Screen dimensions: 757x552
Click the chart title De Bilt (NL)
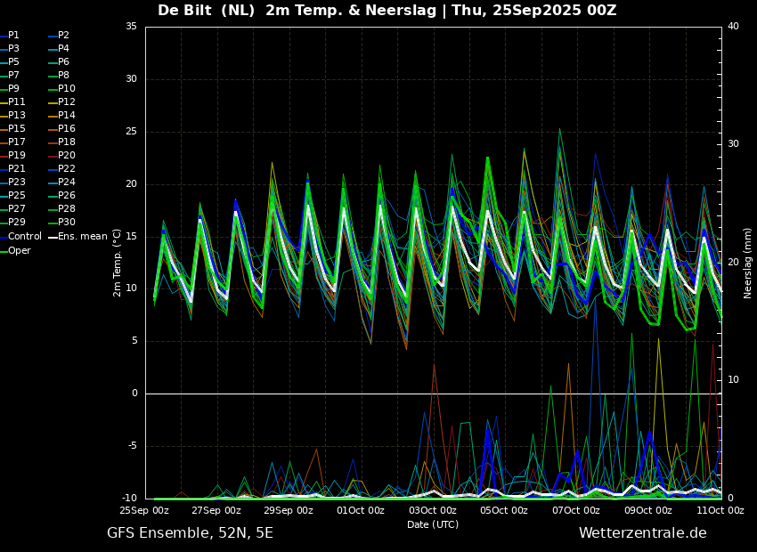pos(206,10)
